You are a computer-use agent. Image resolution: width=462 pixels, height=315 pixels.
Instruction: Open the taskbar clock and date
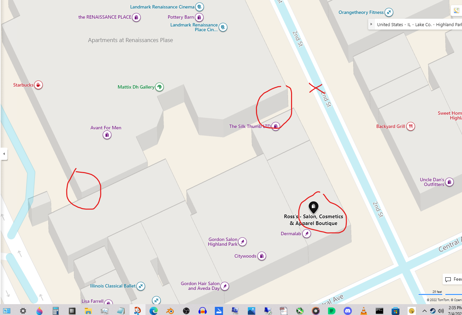coord(455,311)
